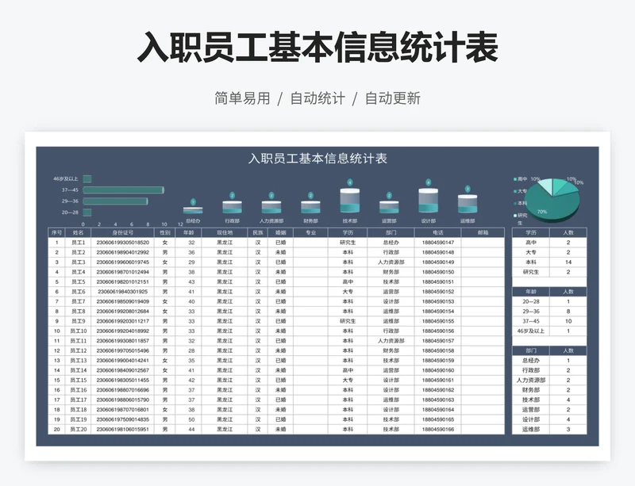Select the 身份证号 column header
The width and height of the screenshot is (635, 486).
[x=123, y=232]
